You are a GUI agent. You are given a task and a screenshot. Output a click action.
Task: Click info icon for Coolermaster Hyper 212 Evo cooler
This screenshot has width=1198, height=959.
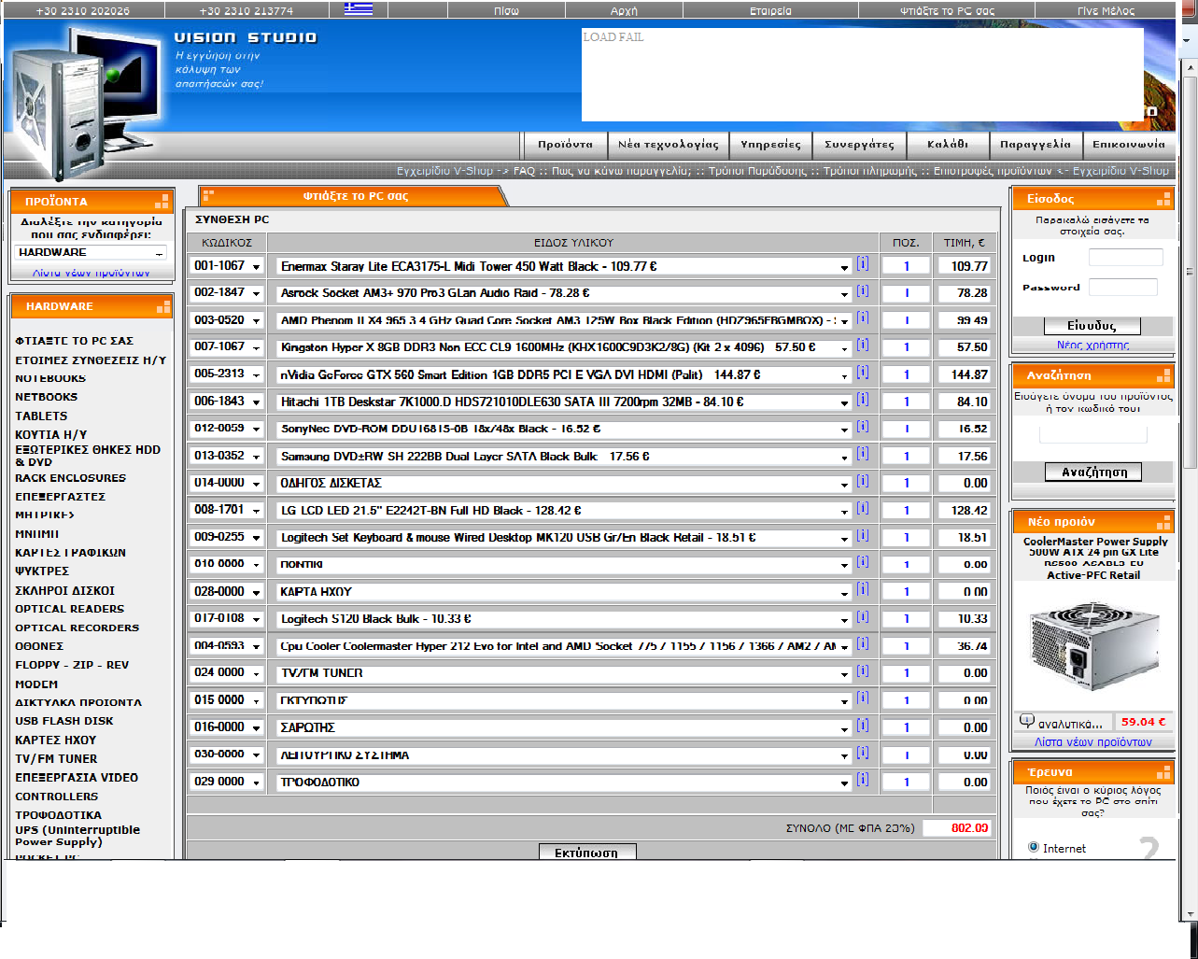click(x=863, y=644)
